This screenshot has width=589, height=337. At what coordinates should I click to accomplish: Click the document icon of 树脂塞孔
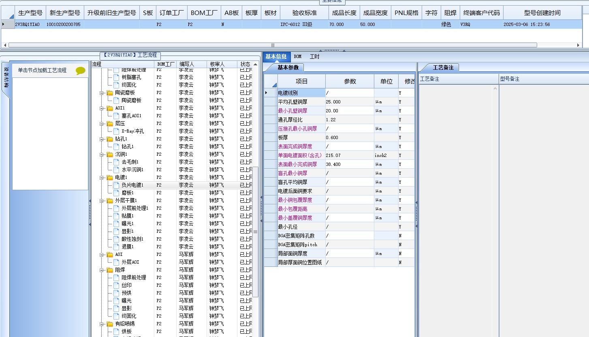117,77
